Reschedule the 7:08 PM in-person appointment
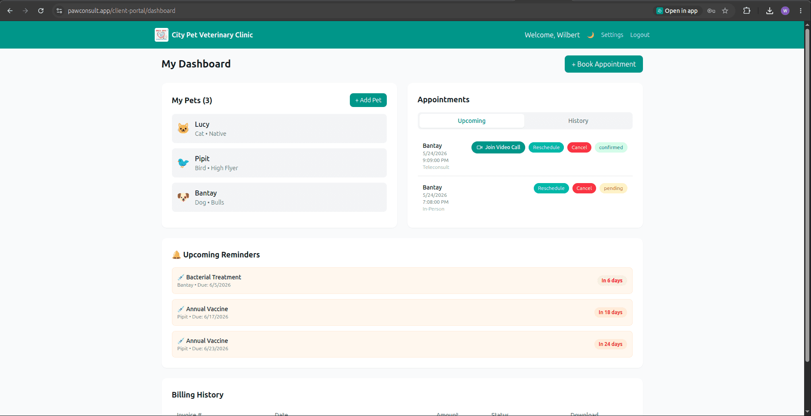Viewport: 811px width, 416px height. coord(551,188)
